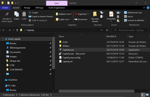This screenshot has width=150, height=97.
Task: Cut selection with Couper
Action: click(33, 12)
